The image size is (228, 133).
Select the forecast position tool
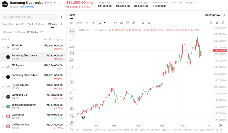click(x=72, y=60)
